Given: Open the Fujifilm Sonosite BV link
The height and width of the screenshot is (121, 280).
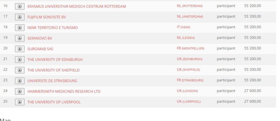Looking at the screenshot, I should tap(46, 17).
